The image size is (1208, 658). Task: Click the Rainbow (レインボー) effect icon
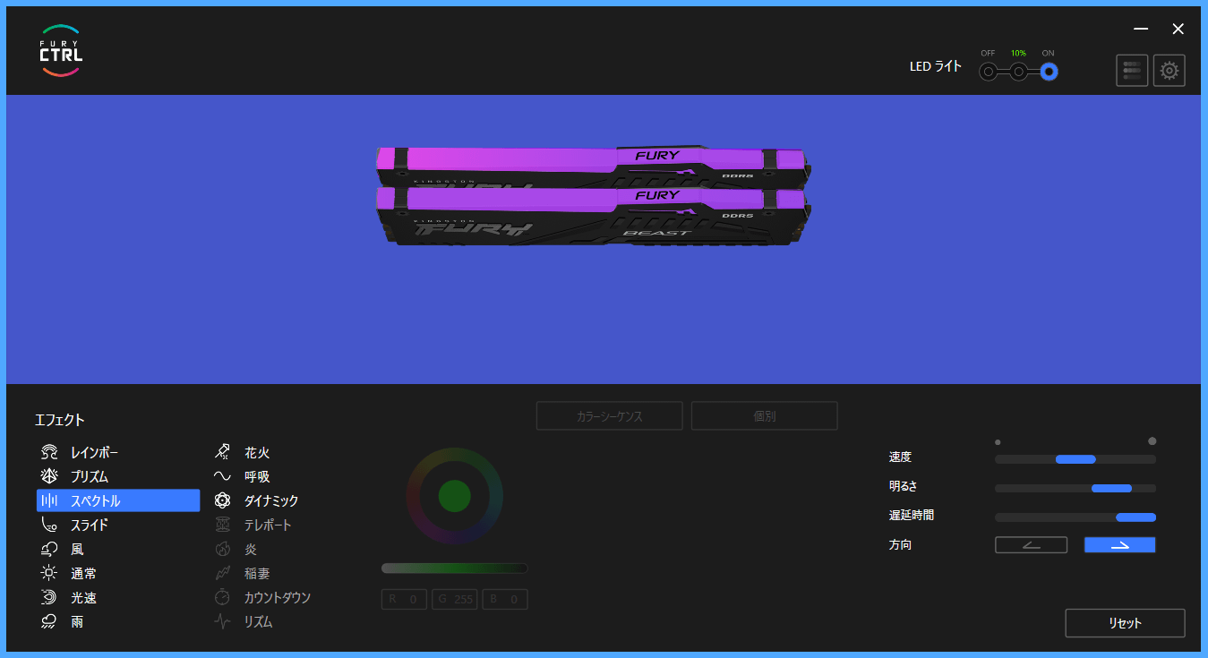click(x=49, y=453)
